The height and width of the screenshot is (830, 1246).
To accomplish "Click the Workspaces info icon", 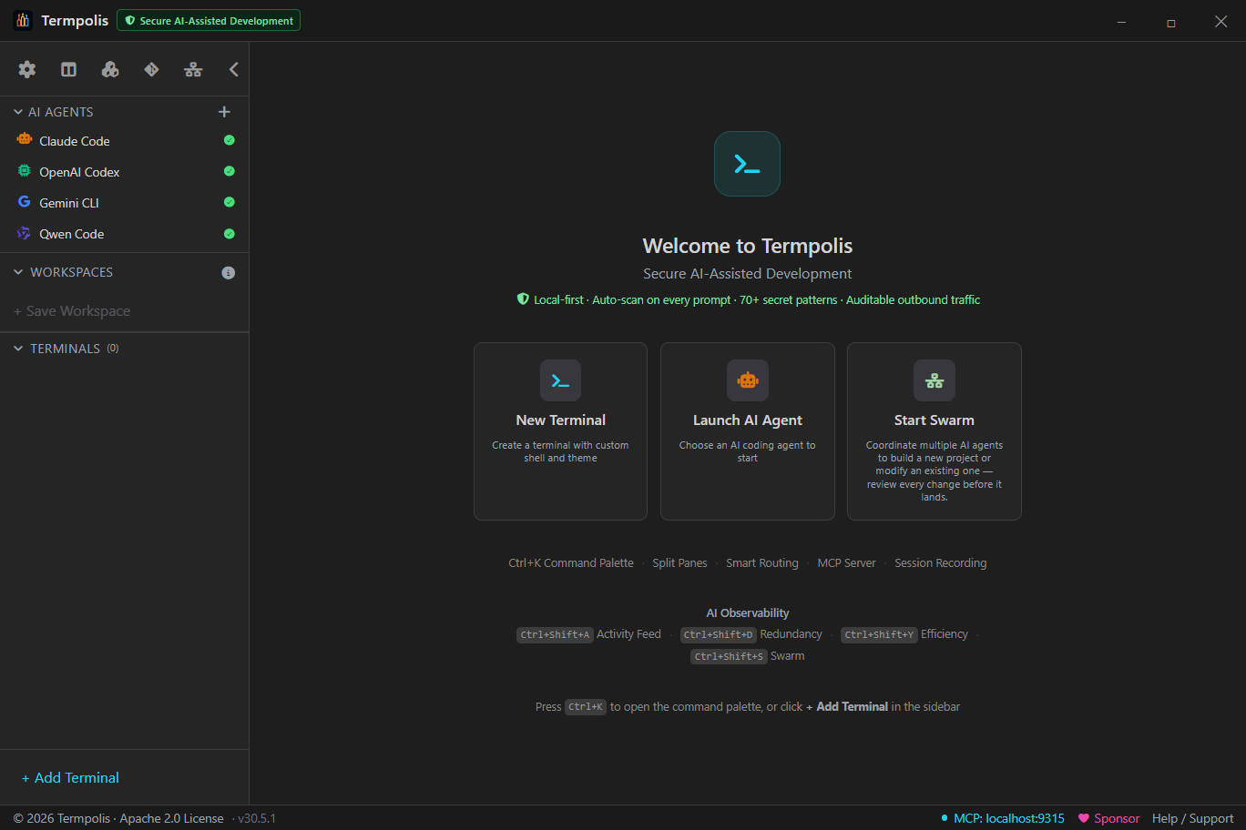I will 229,273.
